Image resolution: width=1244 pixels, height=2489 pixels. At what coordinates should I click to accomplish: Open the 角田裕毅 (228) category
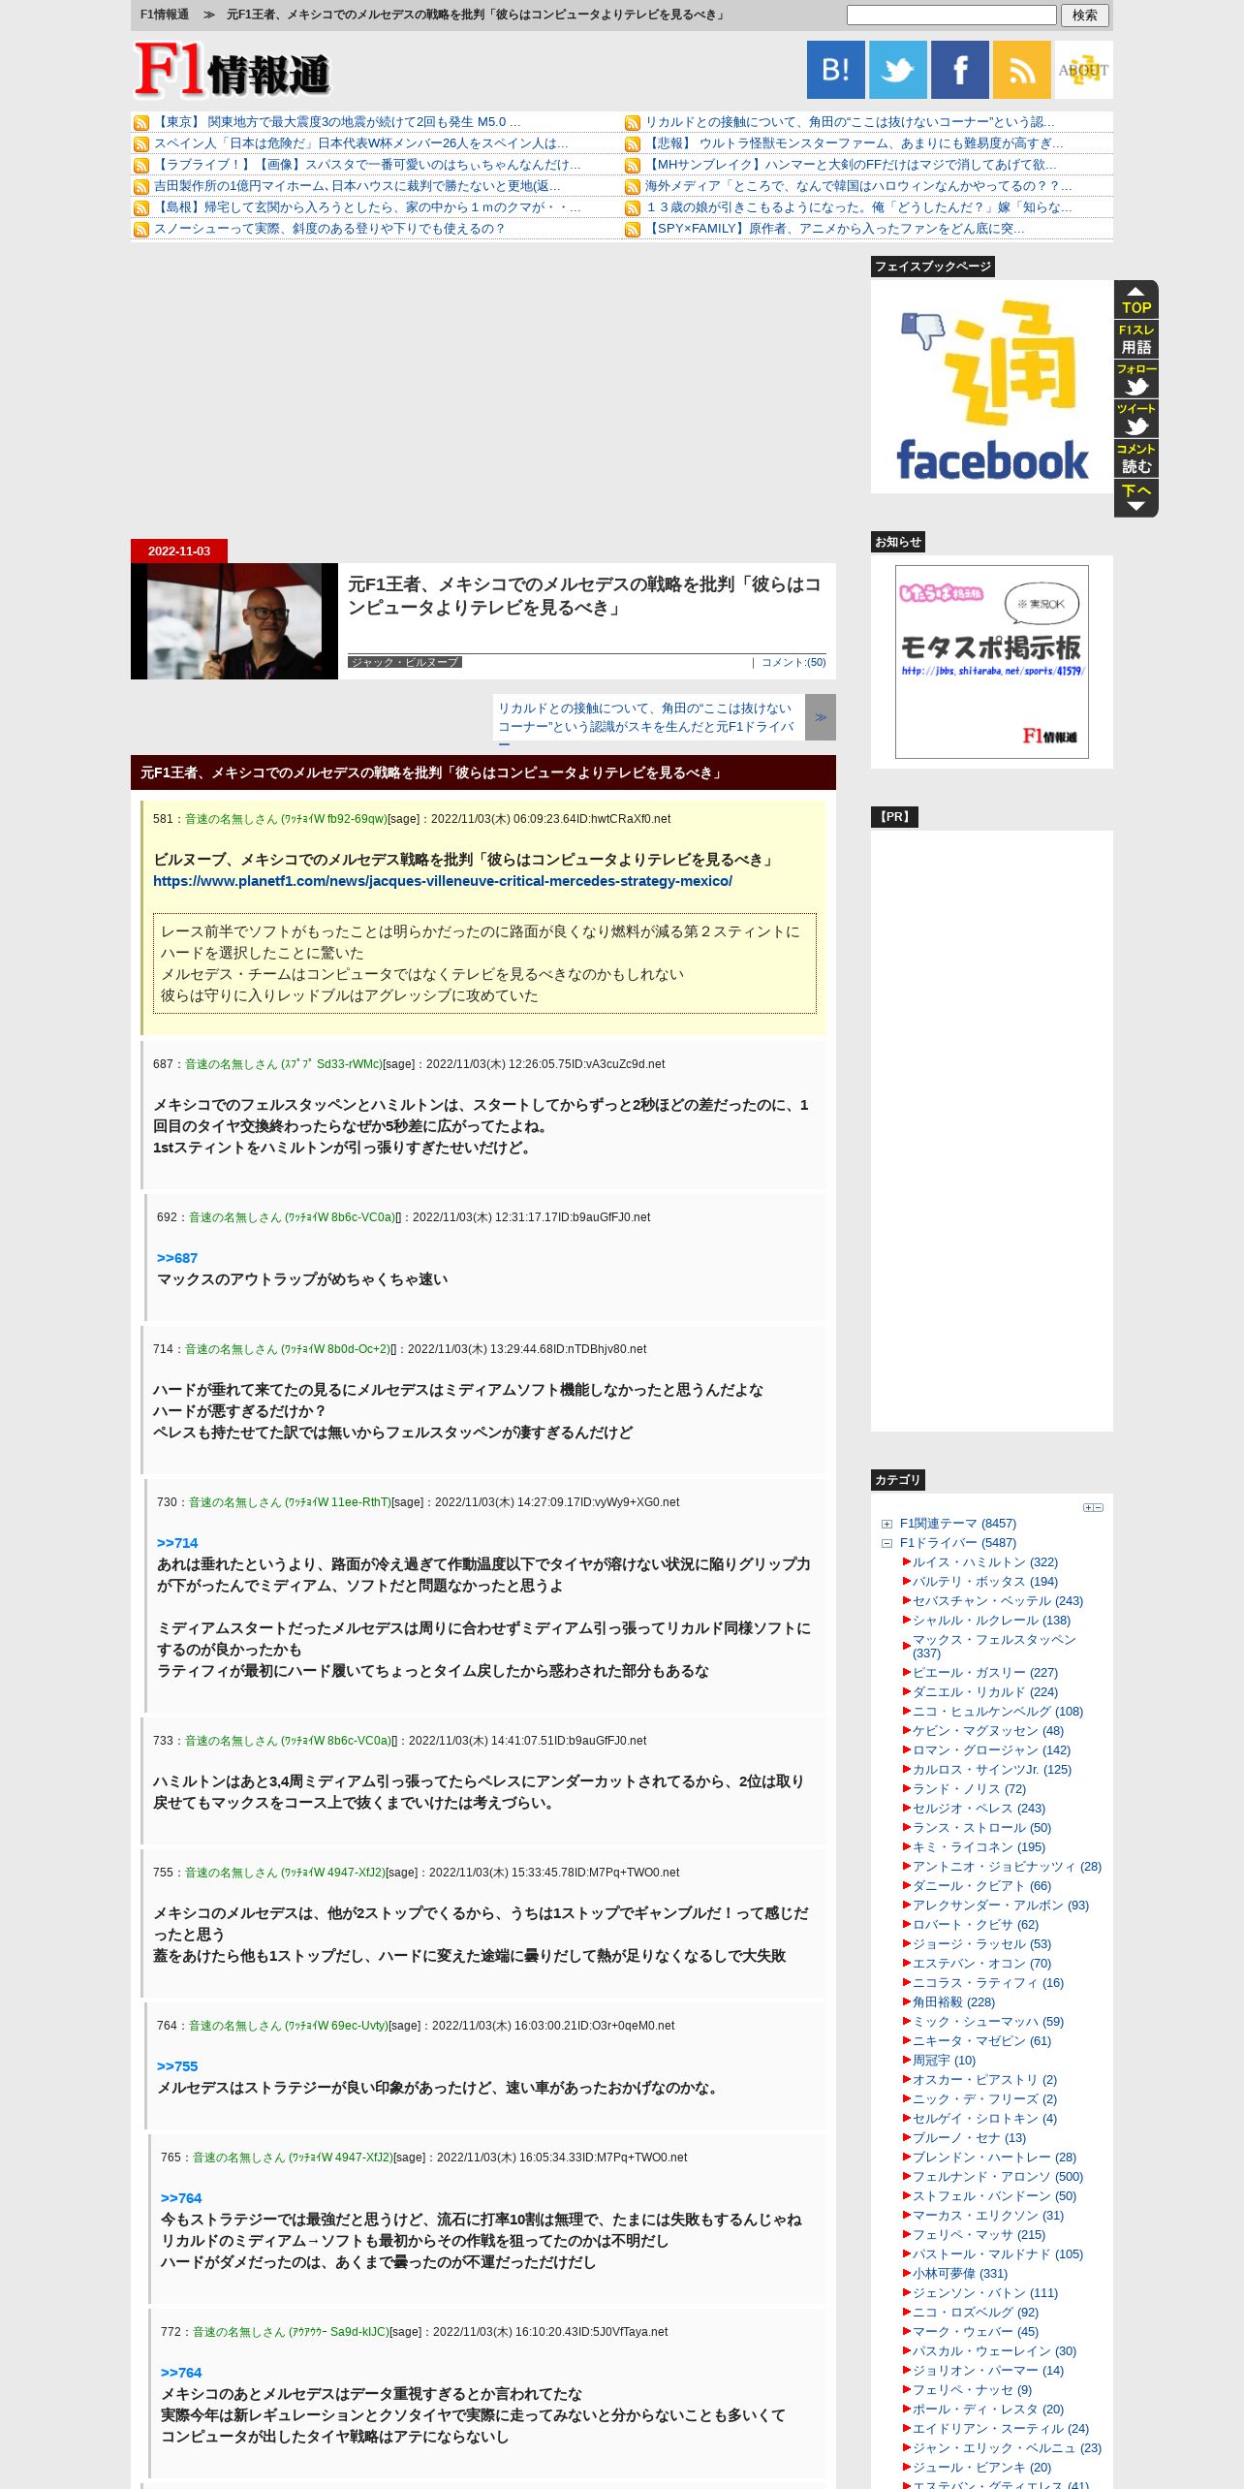tap(953, 2002)
